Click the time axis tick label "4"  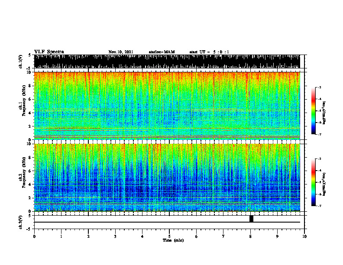coord(142,236)
